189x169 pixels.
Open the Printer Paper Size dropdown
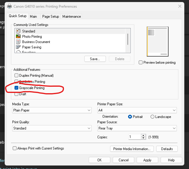coord(137,110)
